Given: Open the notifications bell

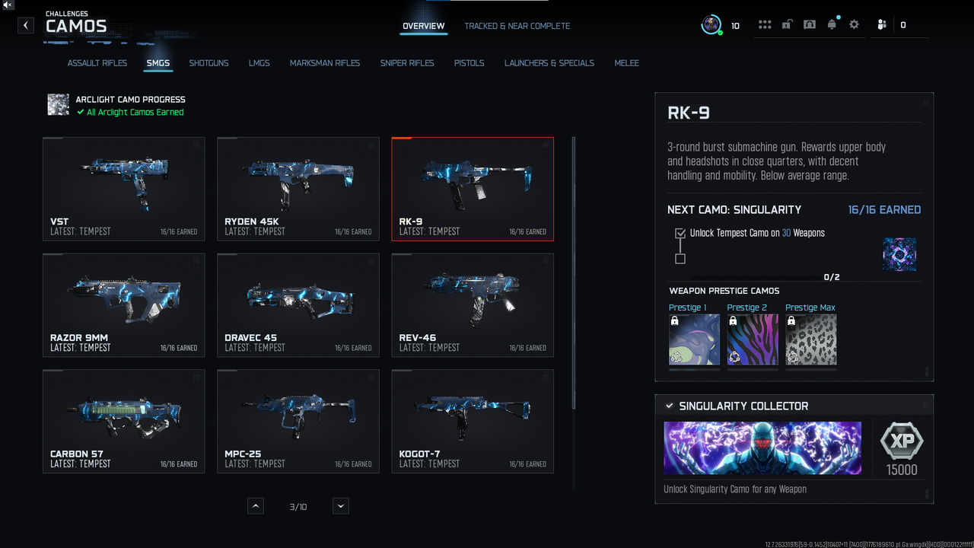Looking at the screenshot, I should pos(832,25).
